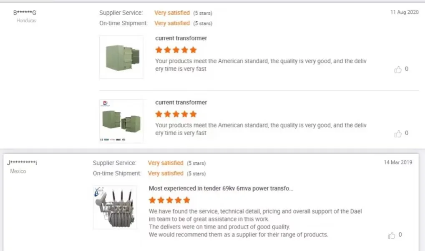The image size is (425, 251).
Task: Like the Mexico reviewer's power transformer review
Action: (391, 236)
